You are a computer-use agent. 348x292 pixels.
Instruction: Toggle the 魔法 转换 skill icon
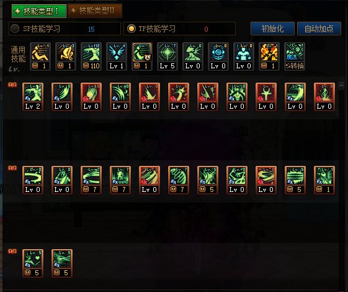coord(295,57)
